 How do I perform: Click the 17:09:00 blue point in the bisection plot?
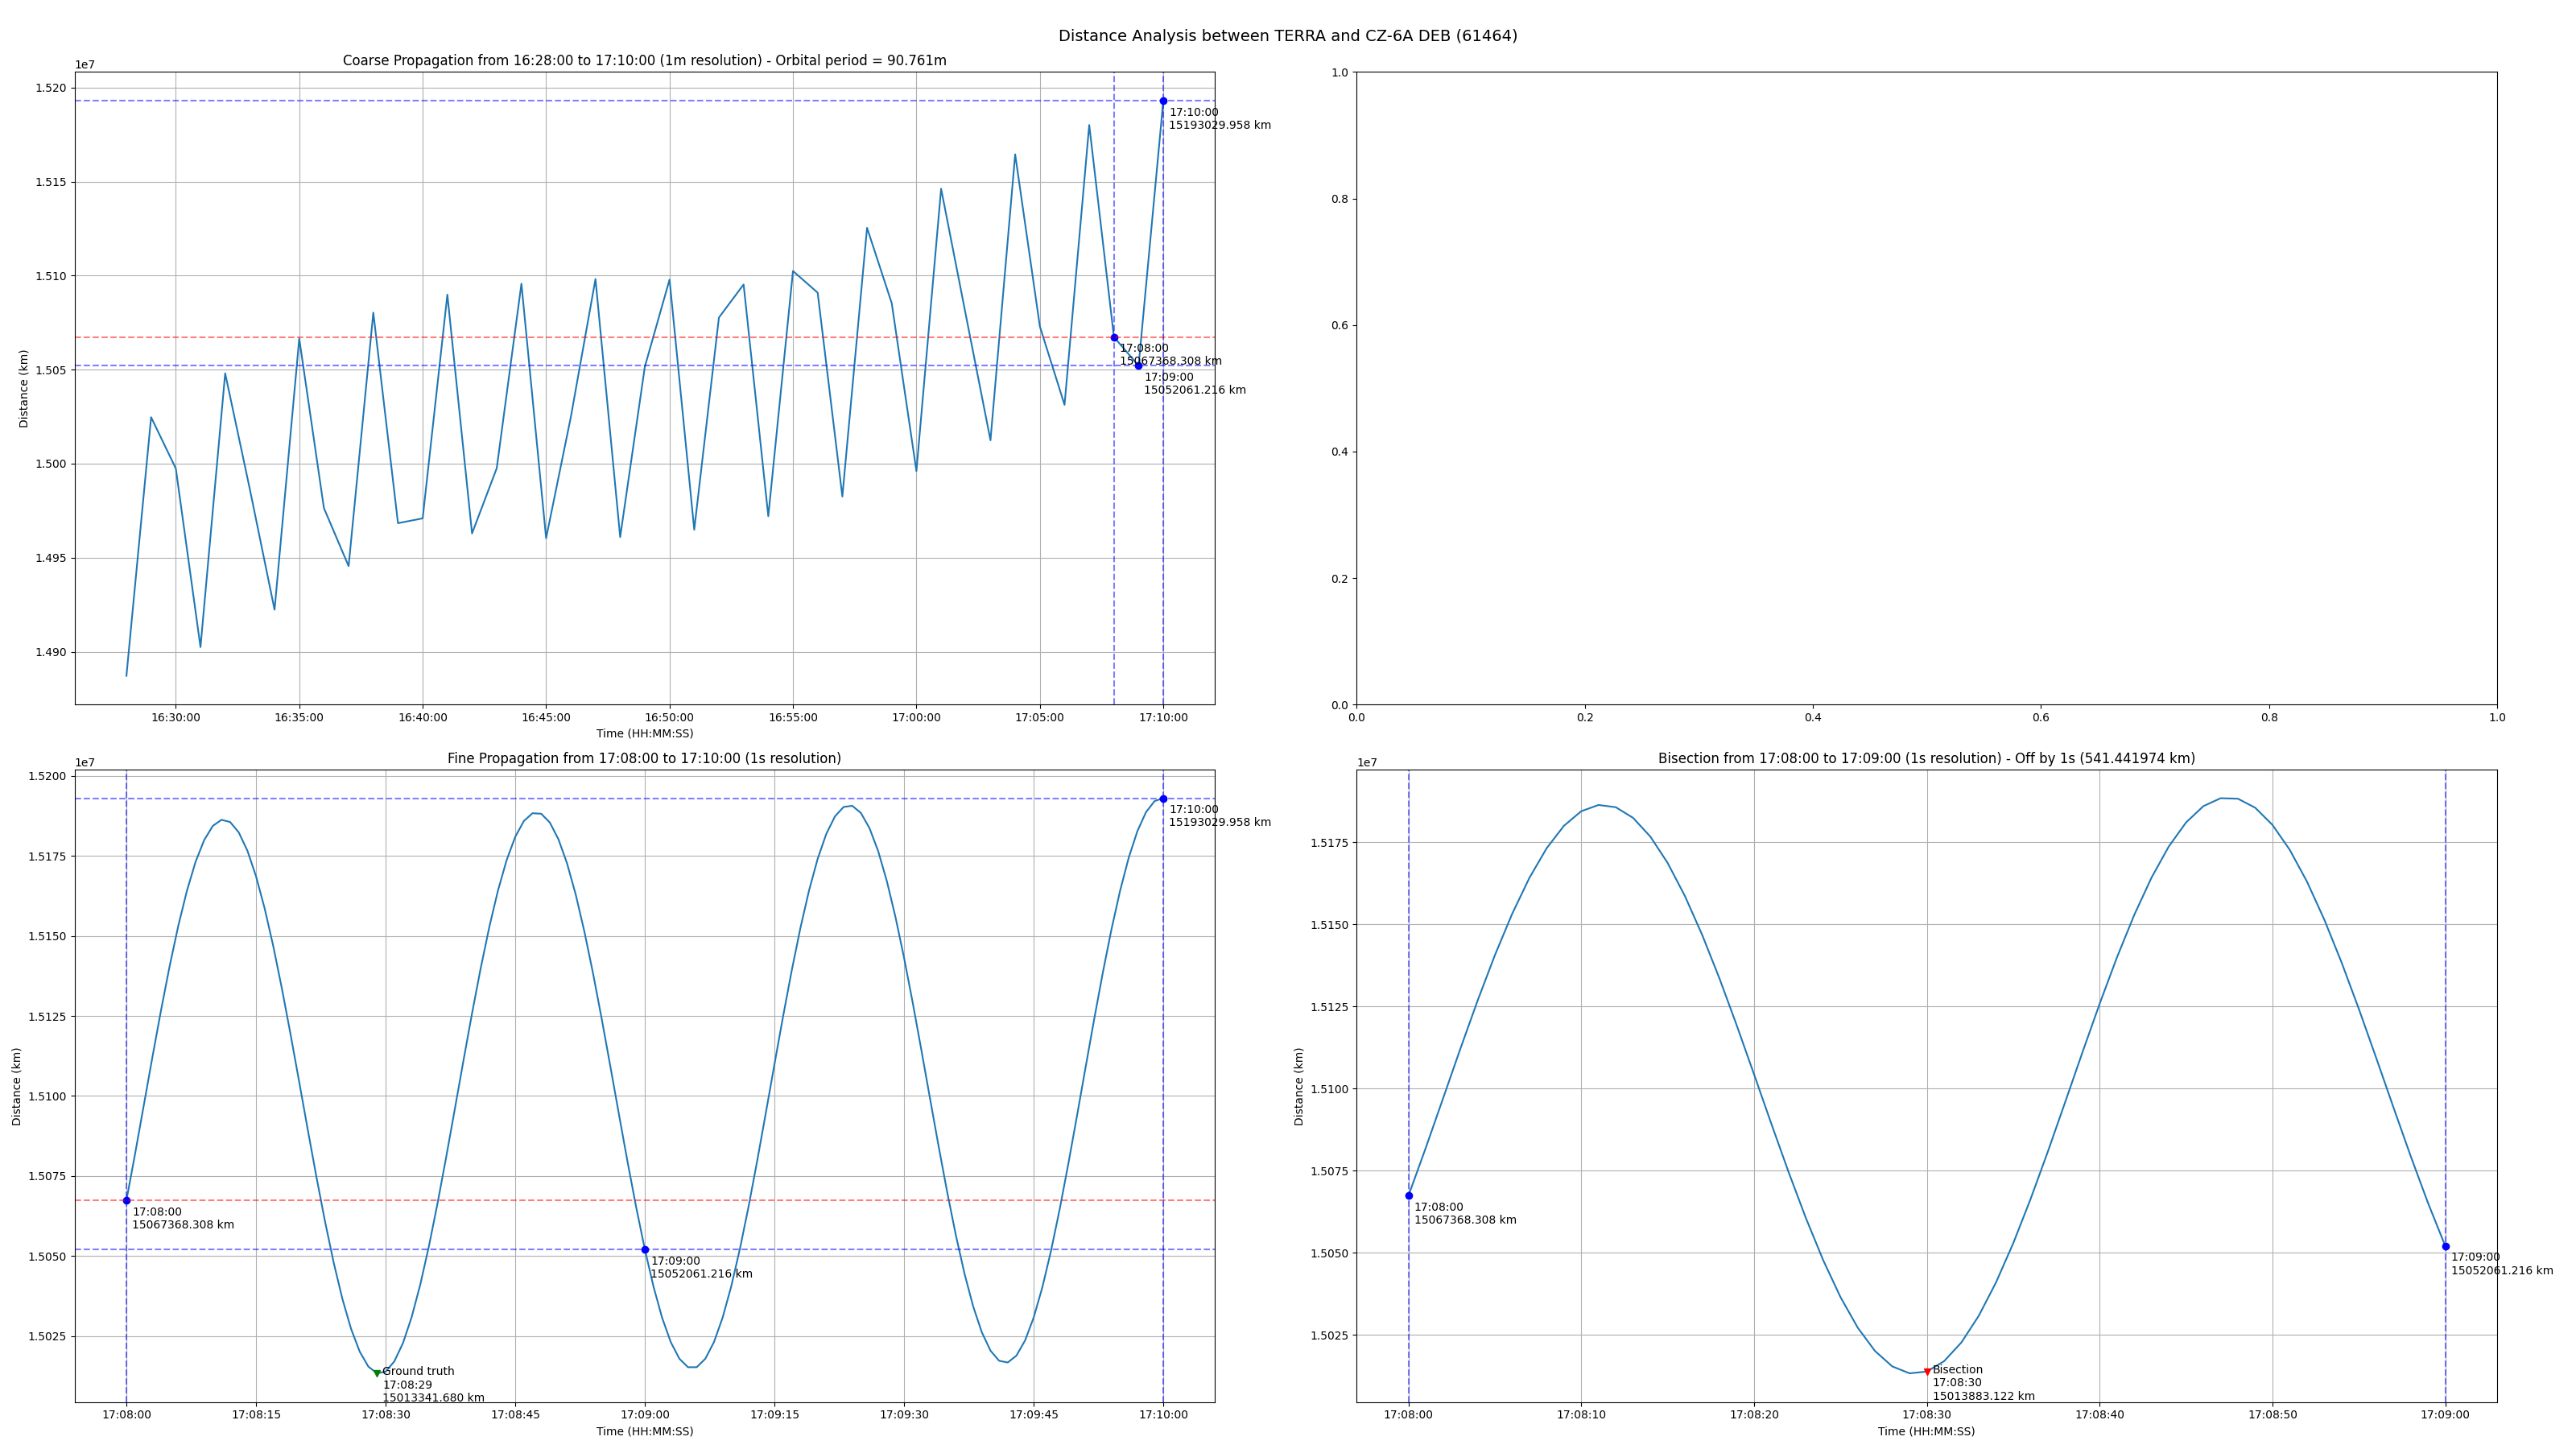[2446, 1247]
